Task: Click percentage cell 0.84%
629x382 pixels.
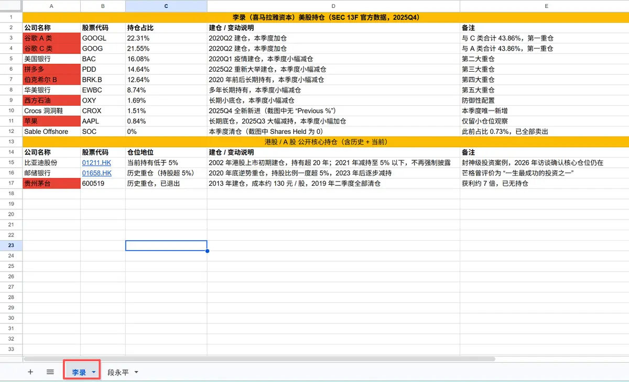Action: tap(166, 121)
